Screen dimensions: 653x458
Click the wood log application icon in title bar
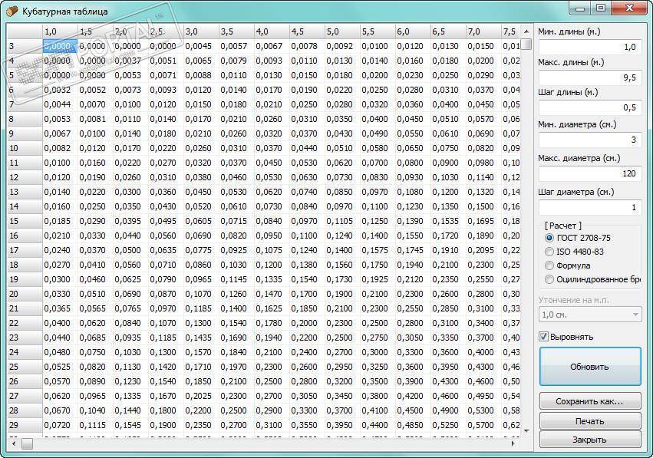(12, 11)
